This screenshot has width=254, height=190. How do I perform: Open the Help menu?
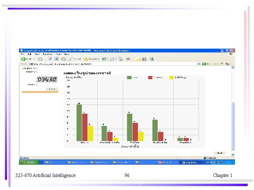(x=67, y=54)
